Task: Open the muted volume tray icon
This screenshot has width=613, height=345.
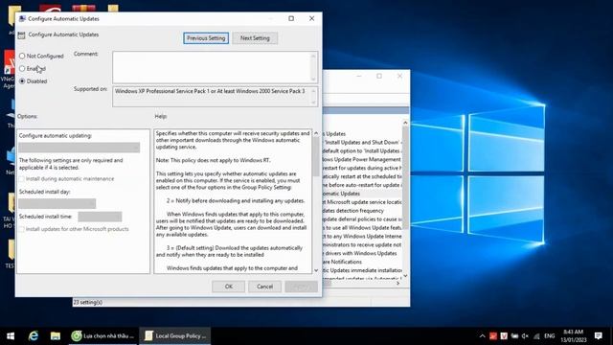Action: (x=525, y=336)
